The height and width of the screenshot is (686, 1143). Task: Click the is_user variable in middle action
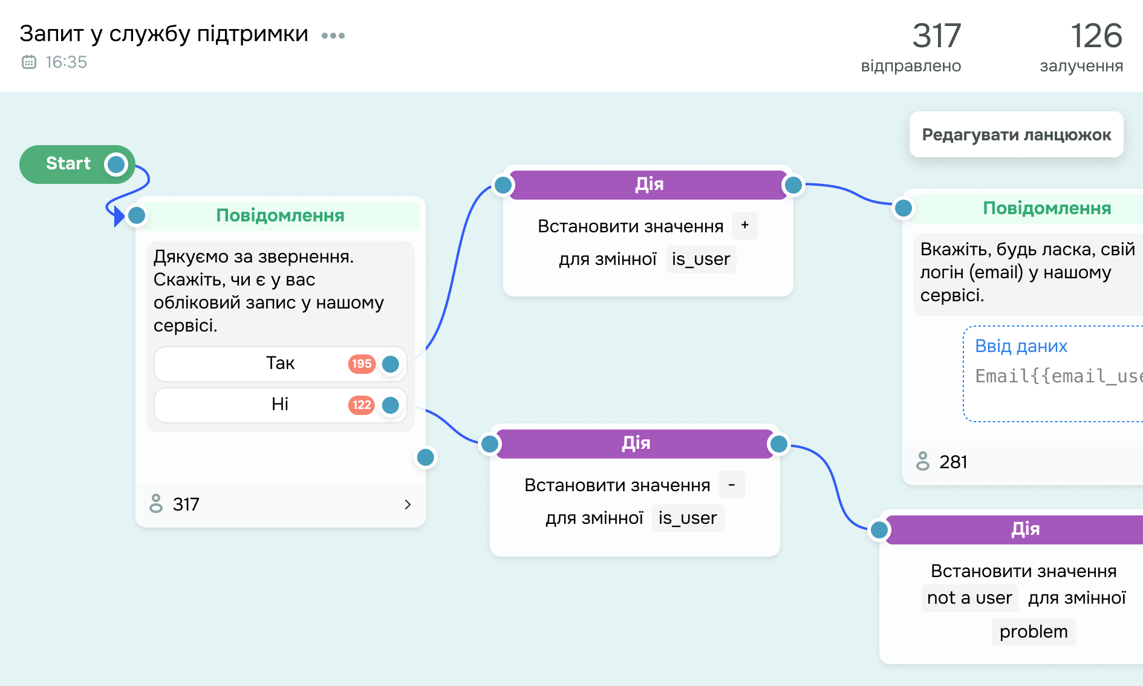click(688, 518)
